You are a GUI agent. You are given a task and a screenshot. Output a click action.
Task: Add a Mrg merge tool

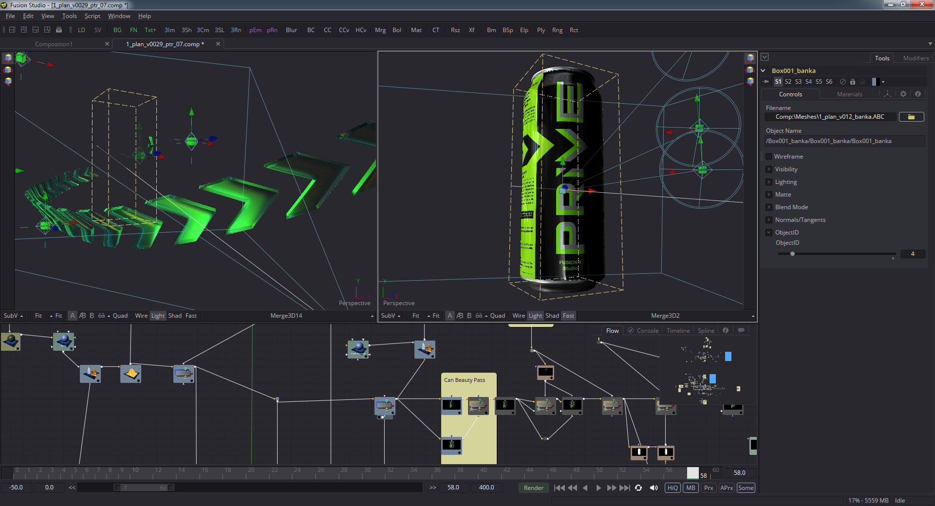(380, 30)
